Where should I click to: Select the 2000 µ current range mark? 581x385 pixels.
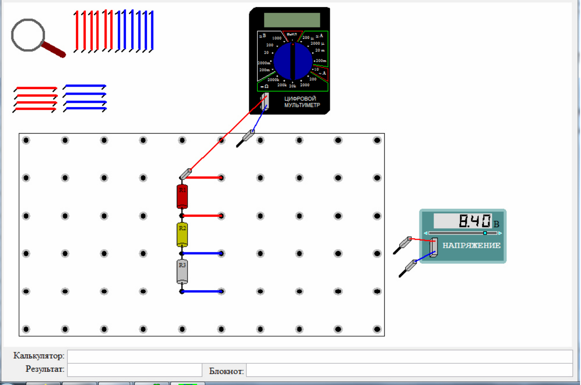point(317,43)
